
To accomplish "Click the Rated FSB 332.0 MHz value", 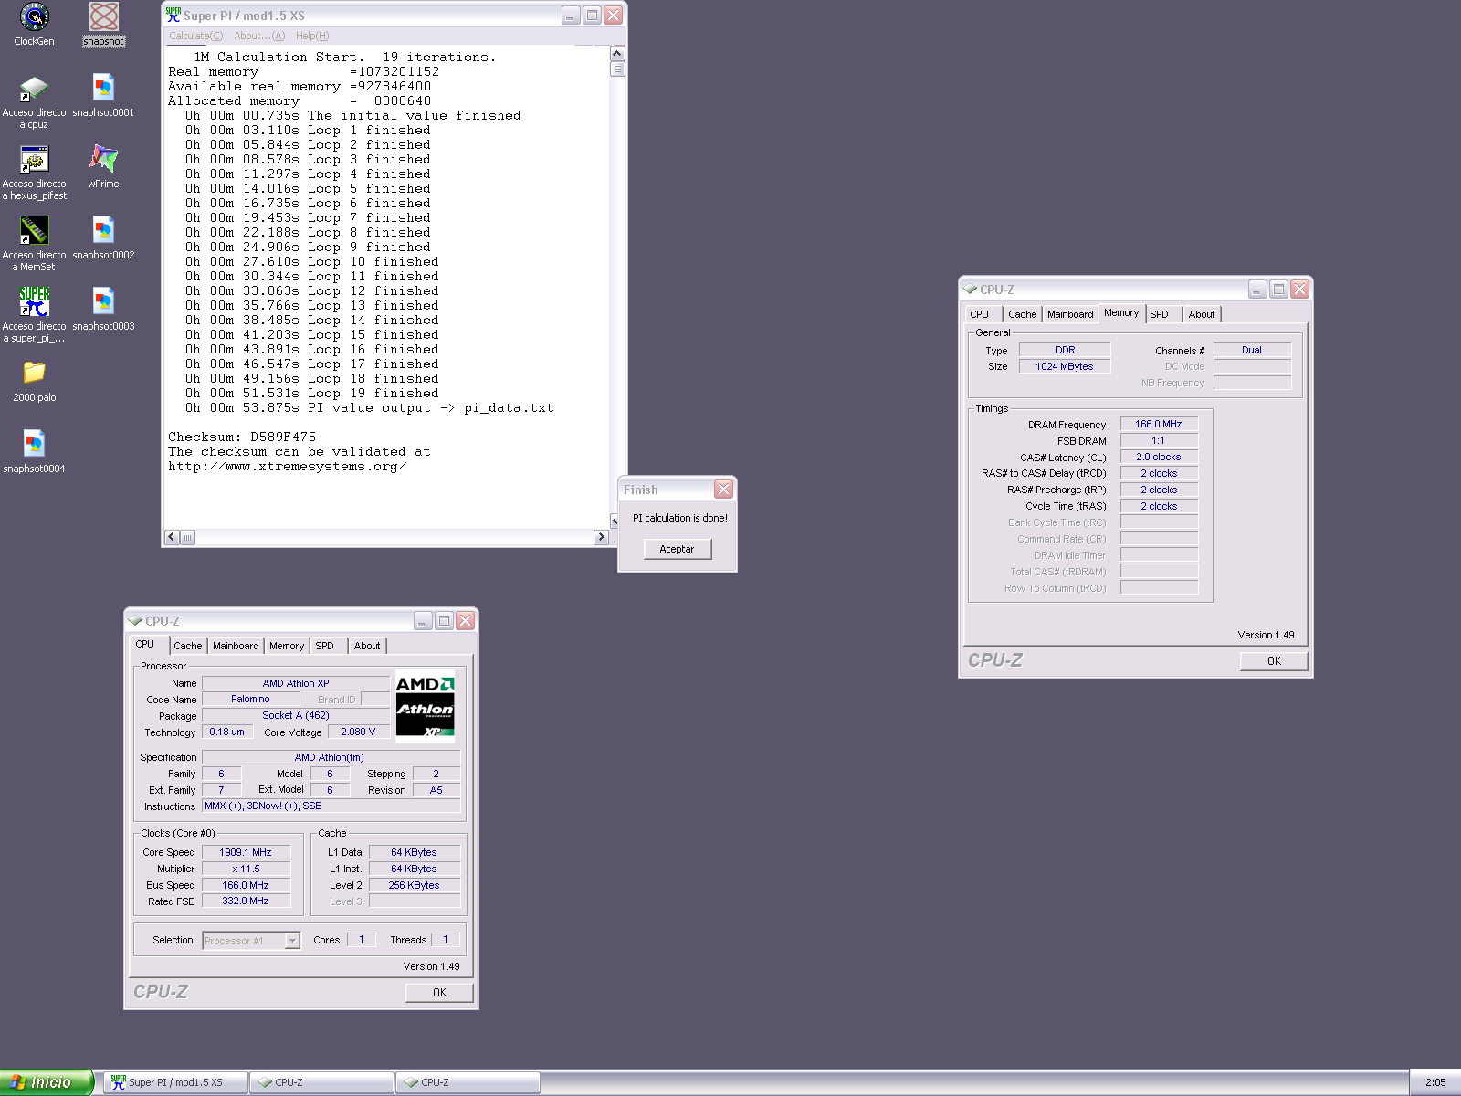I will click(x=246, y=901).
